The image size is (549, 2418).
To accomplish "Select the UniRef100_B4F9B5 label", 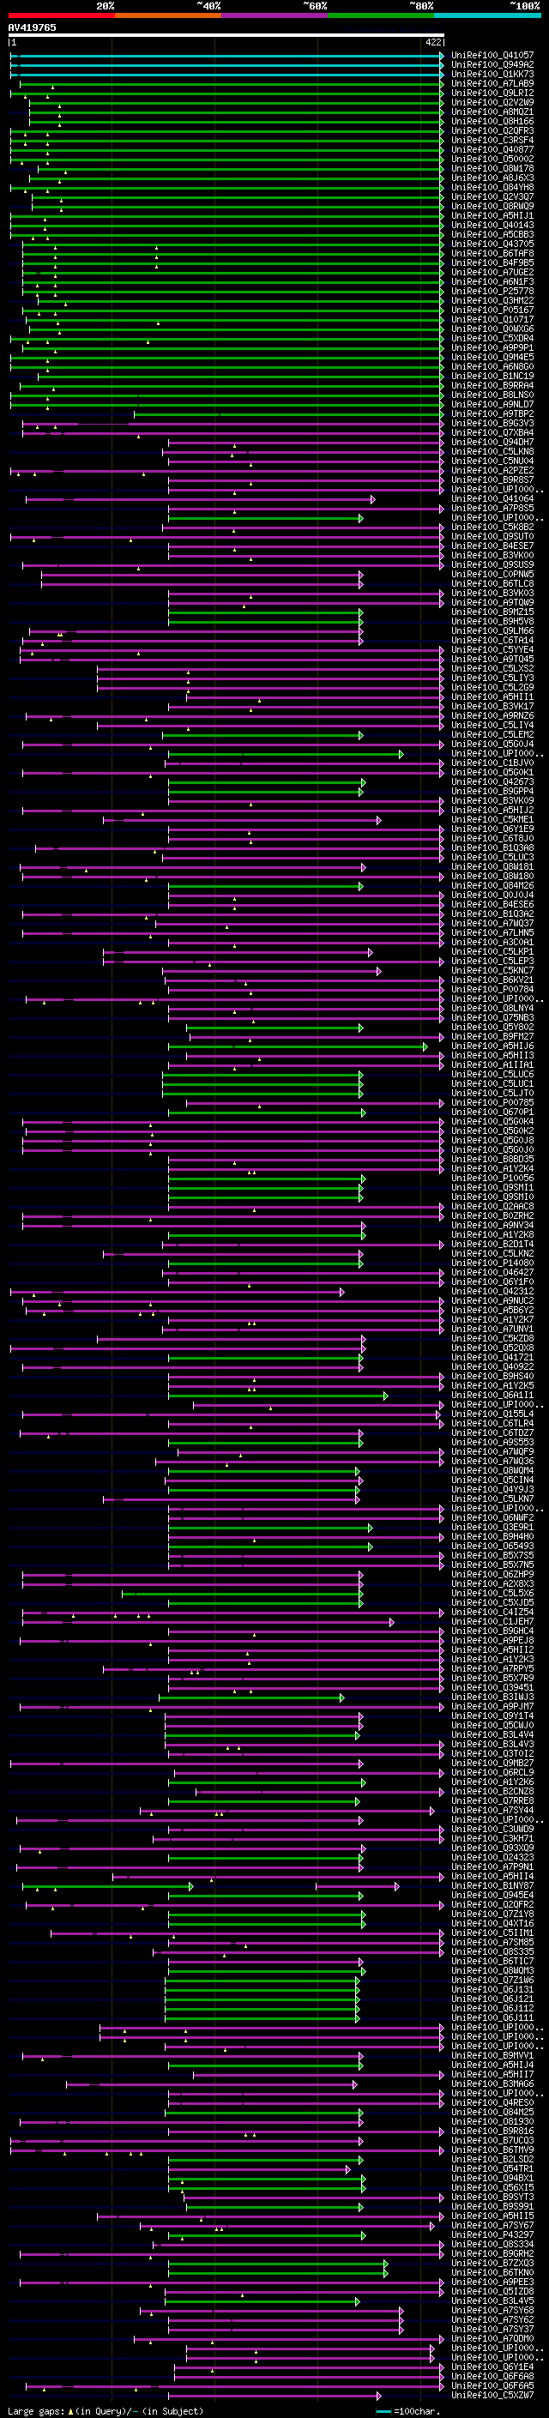I will point(492,262).
